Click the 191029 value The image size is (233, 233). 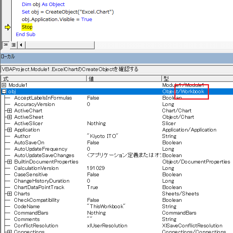pyautogui.click(x=96, y=168)
